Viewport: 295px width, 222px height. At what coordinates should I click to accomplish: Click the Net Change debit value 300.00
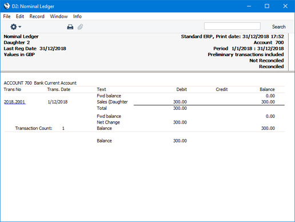(x=180, y=122)
